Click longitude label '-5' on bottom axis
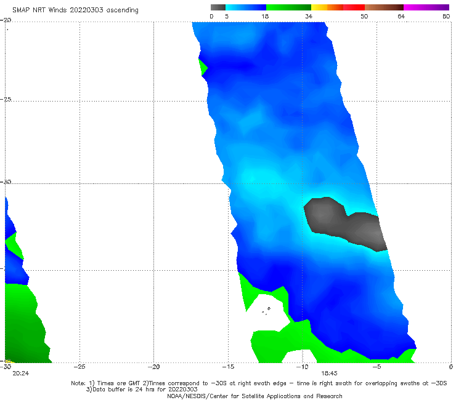 377,367
